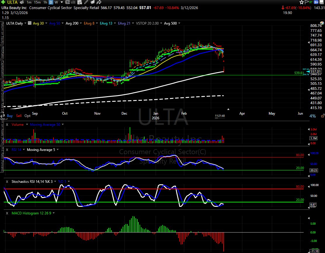Image resolution: width=325 pixels, height=253 pixels.
Task: Click the 557.01 current price axis label
Action: coord(315,72)
